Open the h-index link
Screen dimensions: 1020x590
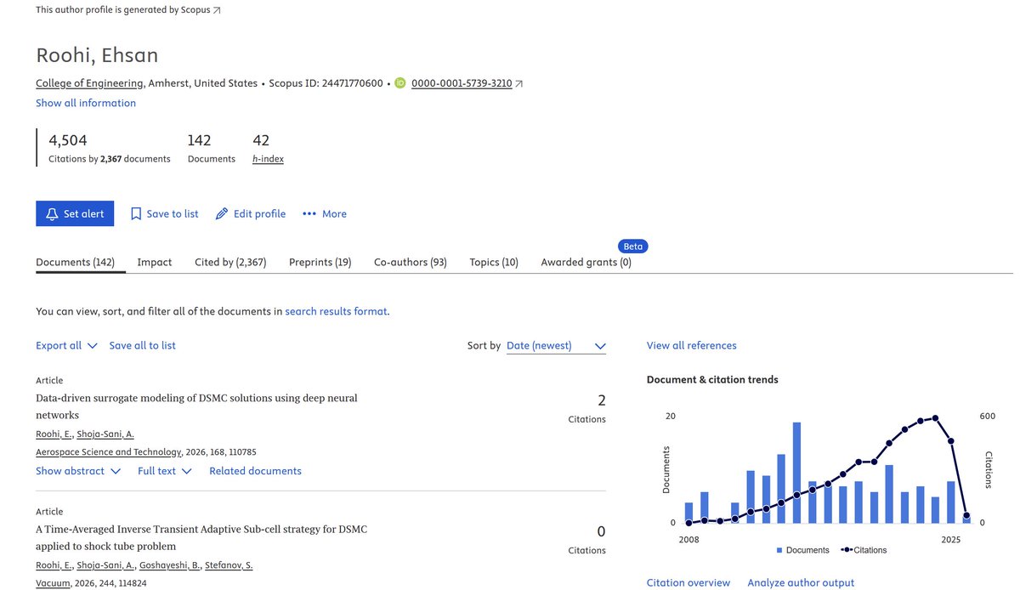(268, 159)
